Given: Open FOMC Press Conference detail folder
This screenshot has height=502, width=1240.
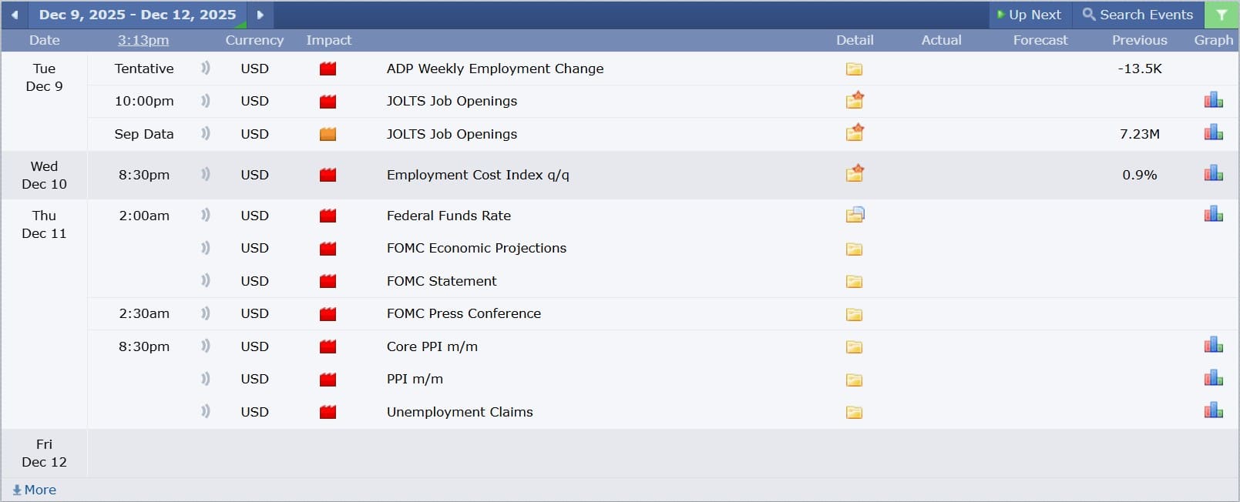Looking at the screenshot, I should 854,314.
